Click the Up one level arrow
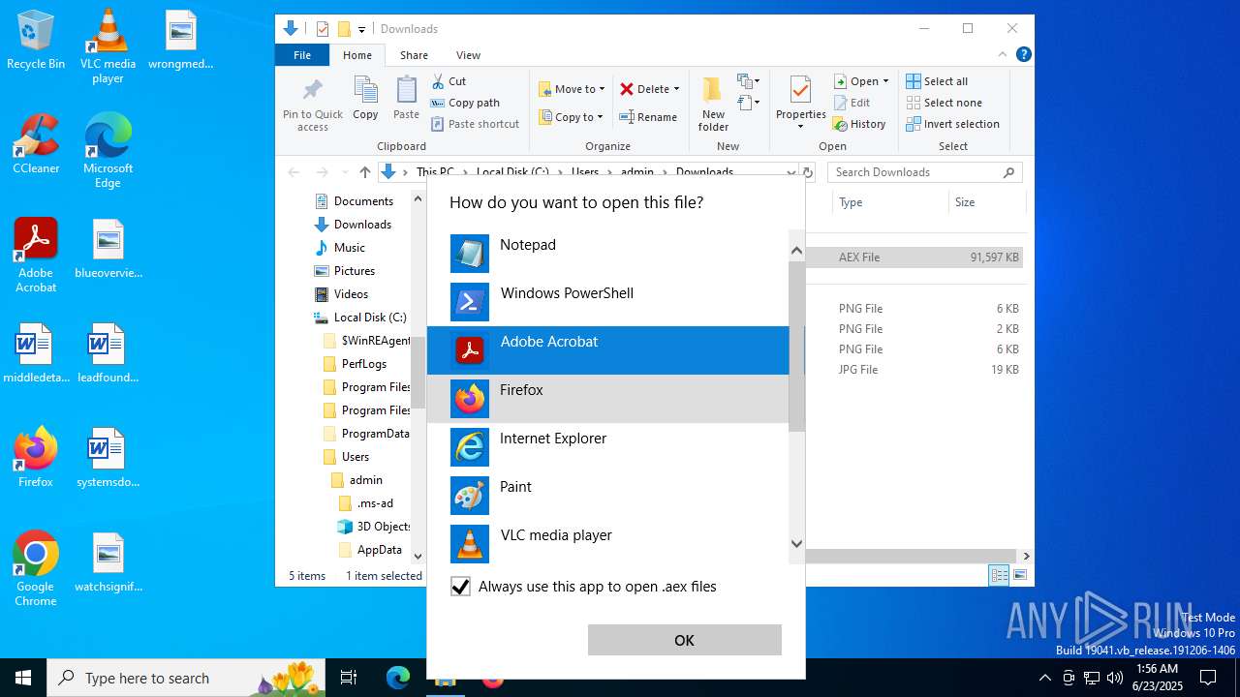The width and height of the screenshot is (1240, 697). pyautogui.click(x=365, y=172)
